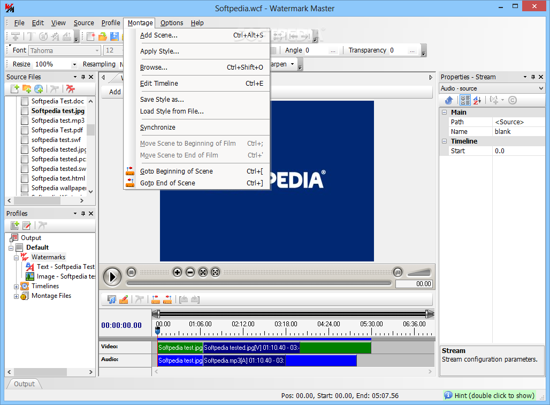The image size is (550, 405).
Task: Click the film and music note timeline icon
Action: pos(111,299)
